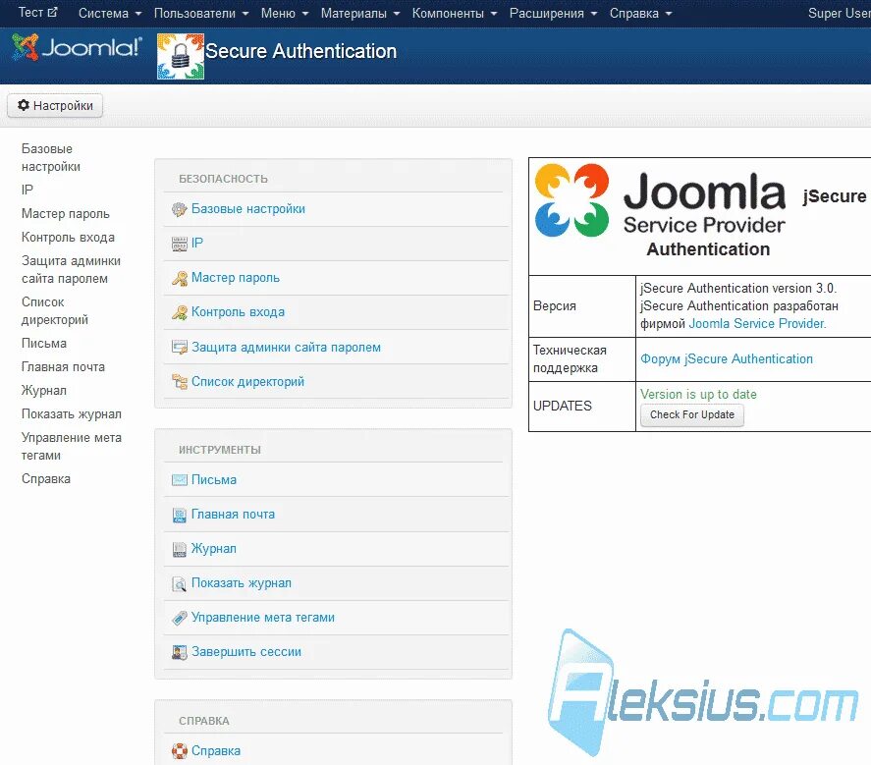
Task: Open Форум jSecure Authentication link
Action: coord(727,359)
